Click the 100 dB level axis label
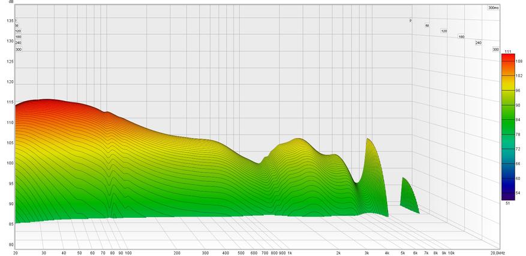The width and height of the screenshot is (526, 256). [10, 163]
